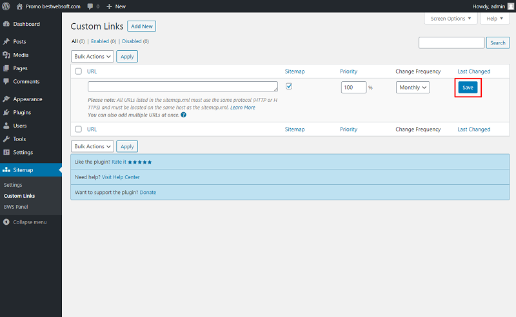Toggle the select-all checkbox in top header row

[x=78, y=72]
